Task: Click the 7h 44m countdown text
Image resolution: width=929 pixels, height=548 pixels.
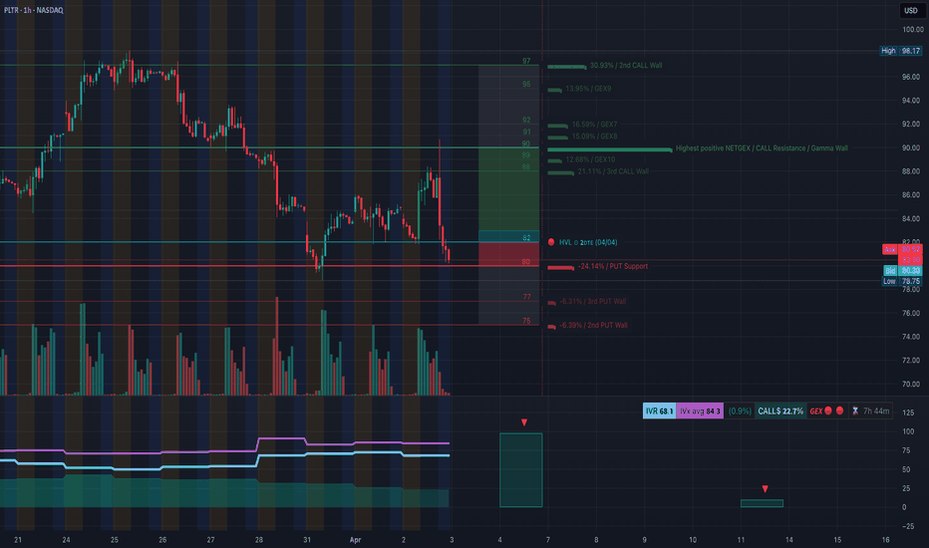Action: 876,411
